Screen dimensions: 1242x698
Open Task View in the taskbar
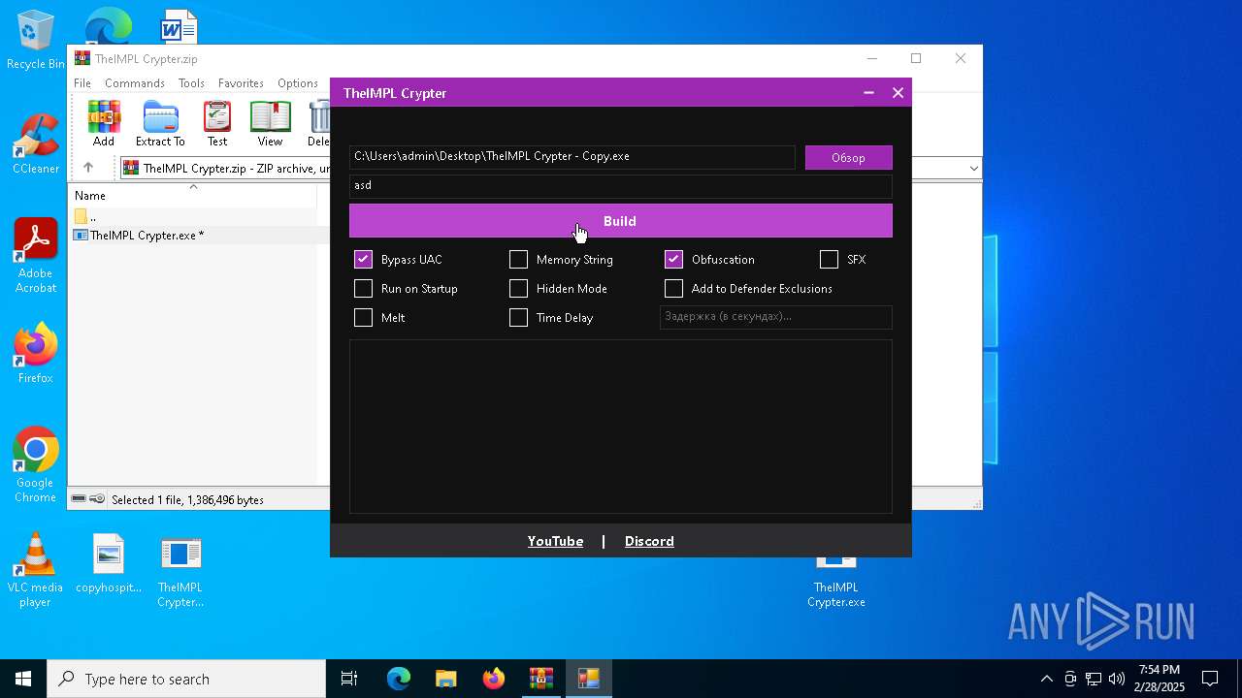click(349, 679)
